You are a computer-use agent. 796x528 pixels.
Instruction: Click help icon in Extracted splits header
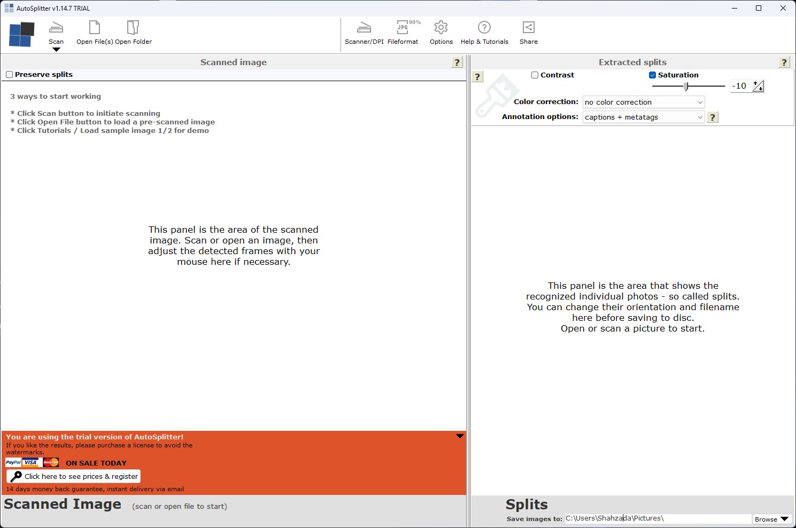pos(784,62)
